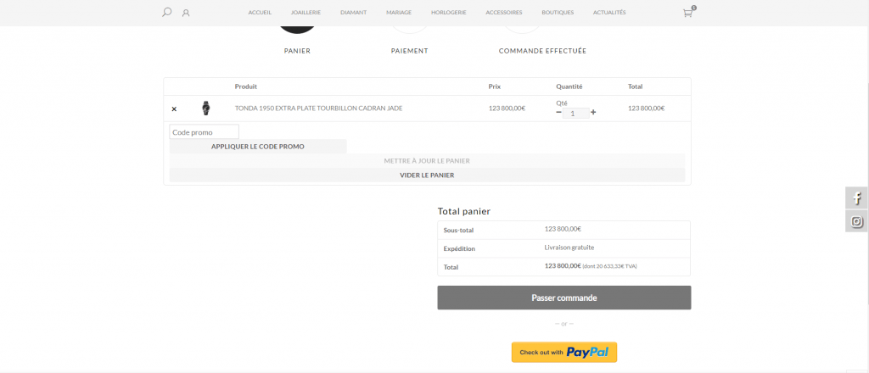Focus the Code promo input field
869x373 pixels.
tap(204, 132)
